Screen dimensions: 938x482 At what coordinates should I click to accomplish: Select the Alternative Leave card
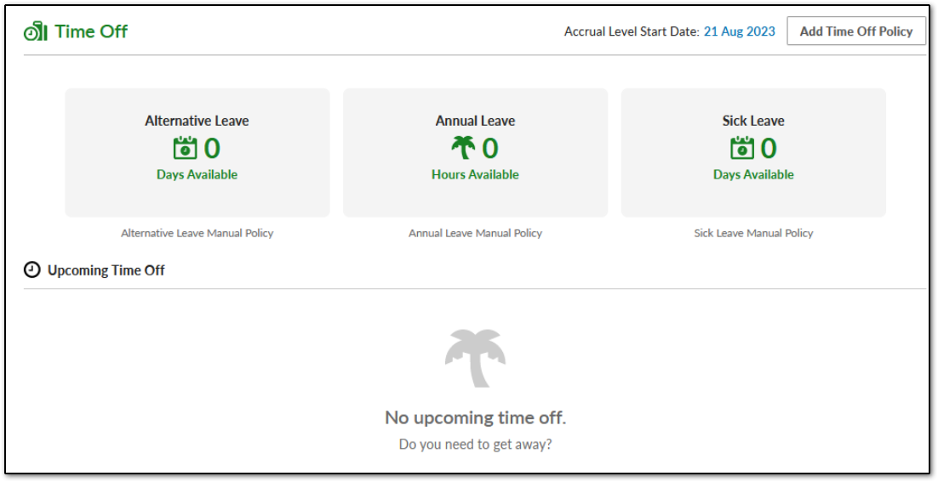coord(197,153)
